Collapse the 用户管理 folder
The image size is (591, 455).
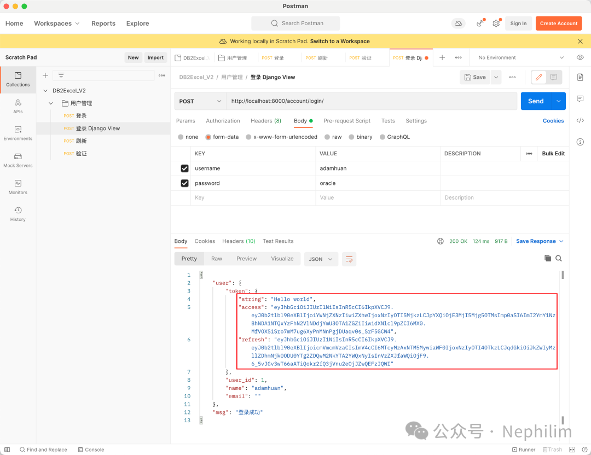tap(51, 103)
